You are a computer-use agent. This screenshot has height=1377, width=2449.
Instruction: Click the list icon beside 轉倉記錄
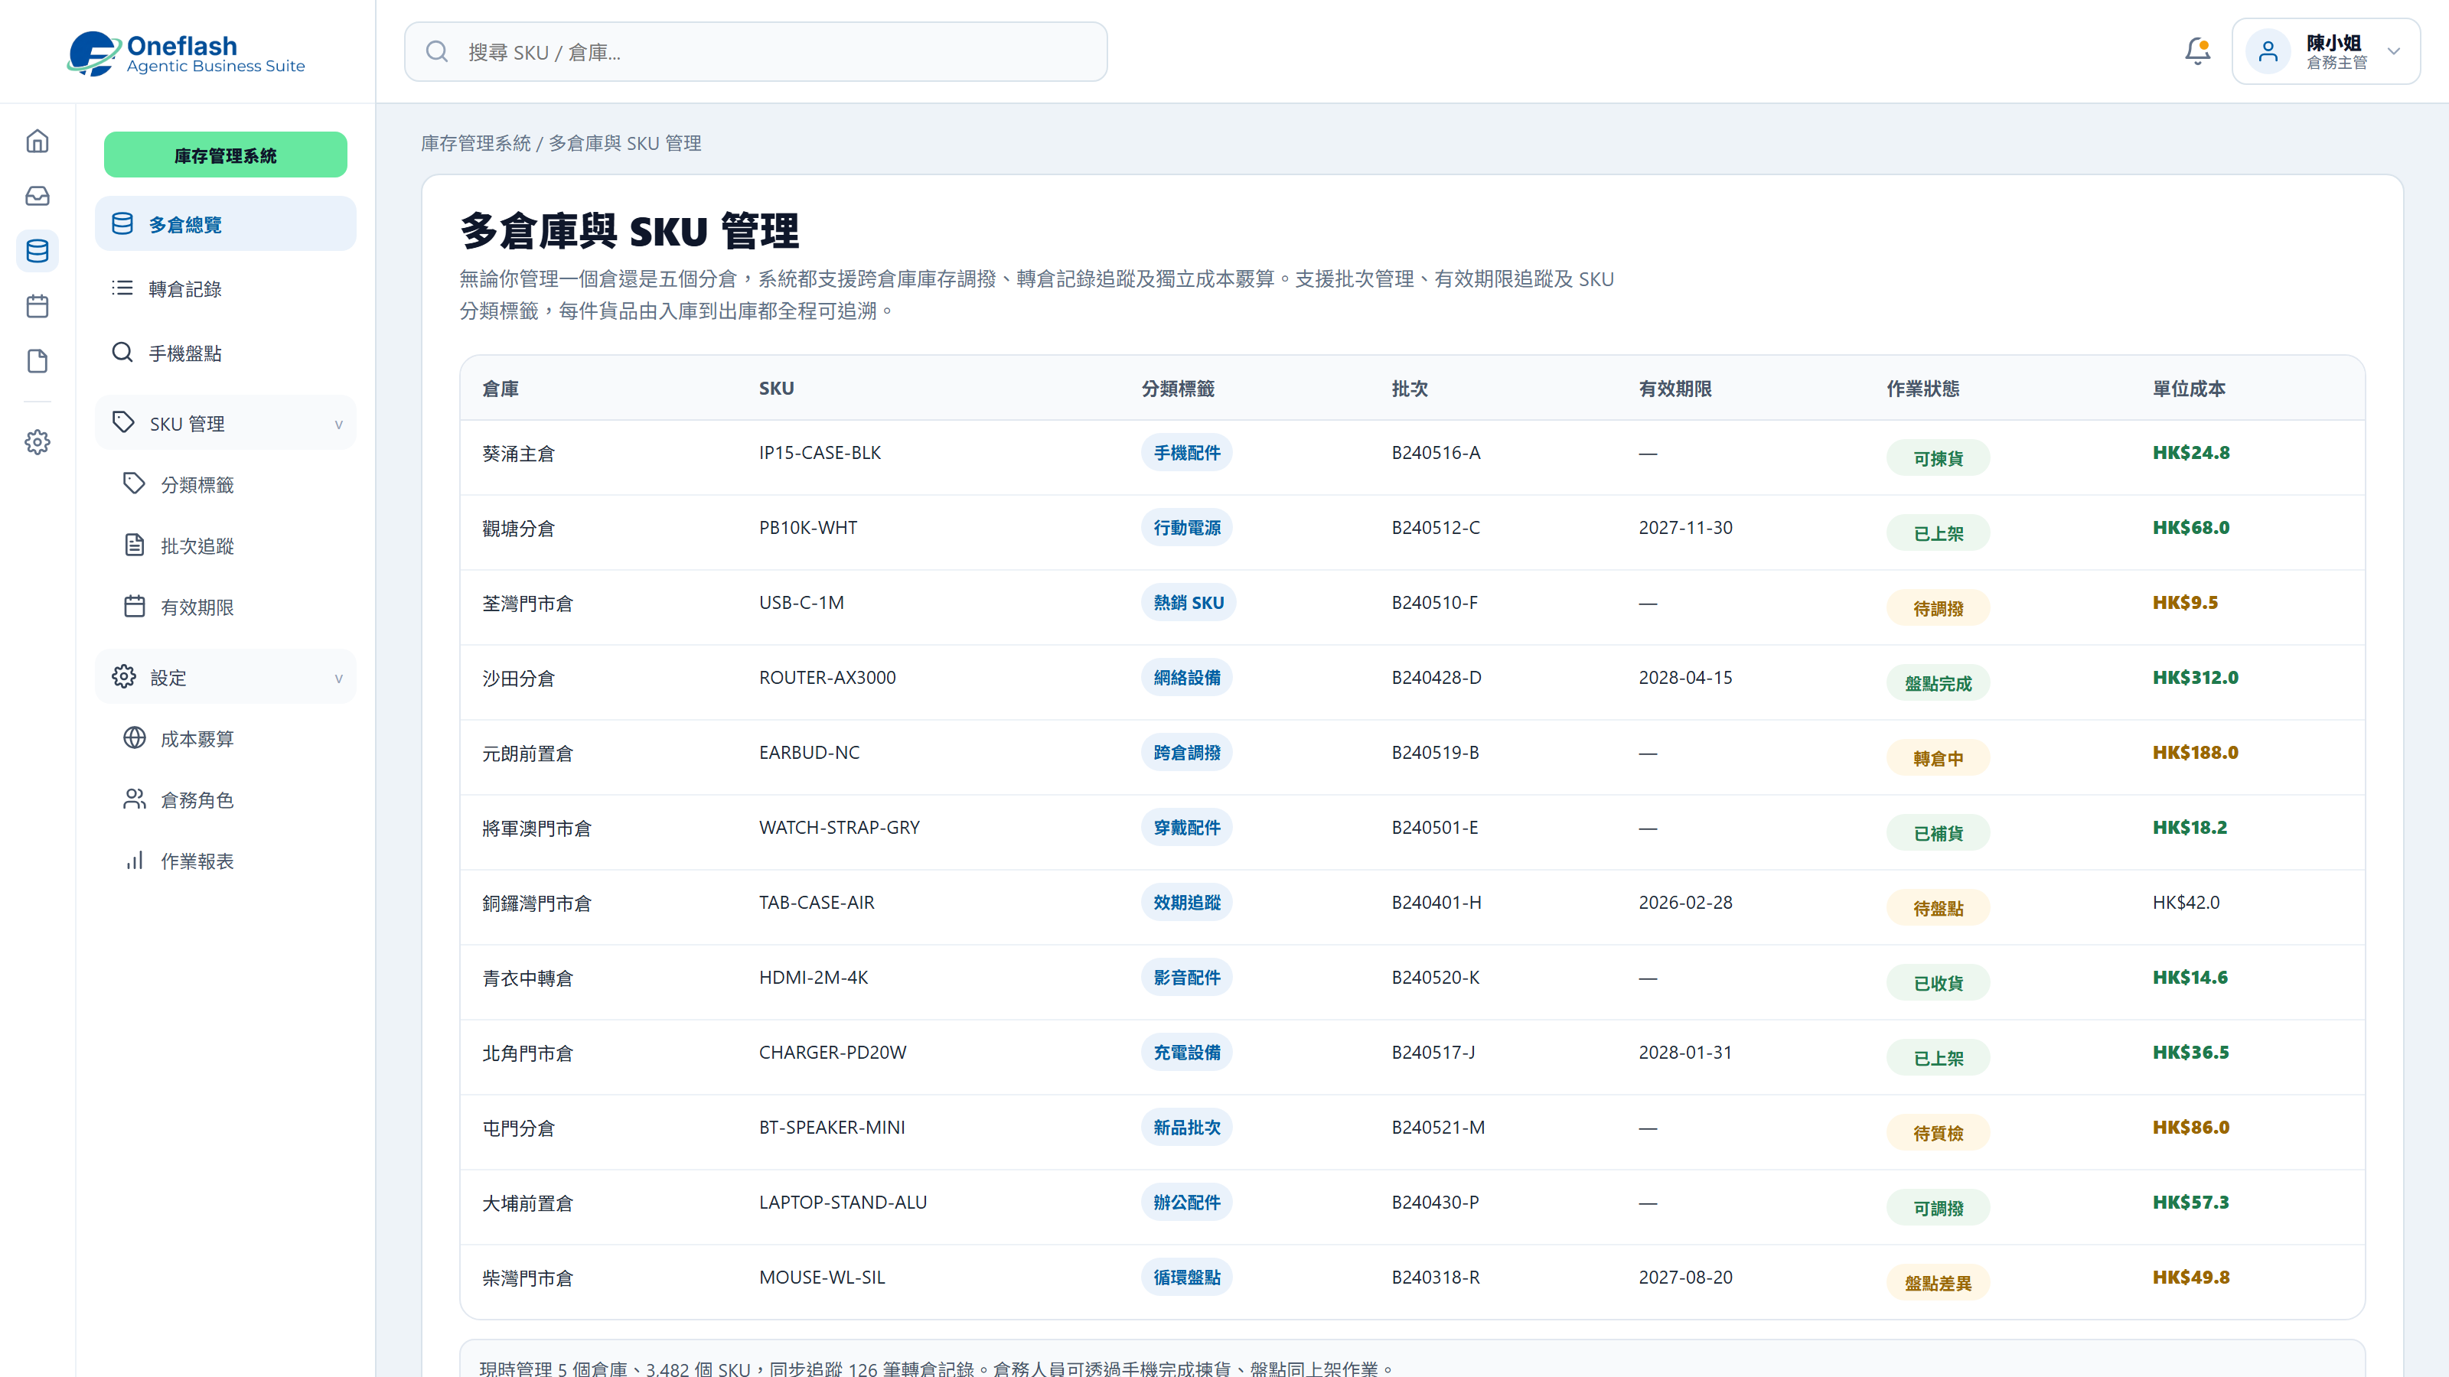tap(122, 288)
